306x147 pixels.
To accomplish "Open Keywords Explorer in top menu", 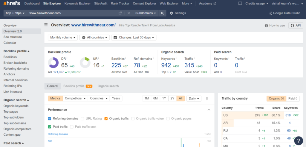I will pyautogui.click(x=77, y=4).
